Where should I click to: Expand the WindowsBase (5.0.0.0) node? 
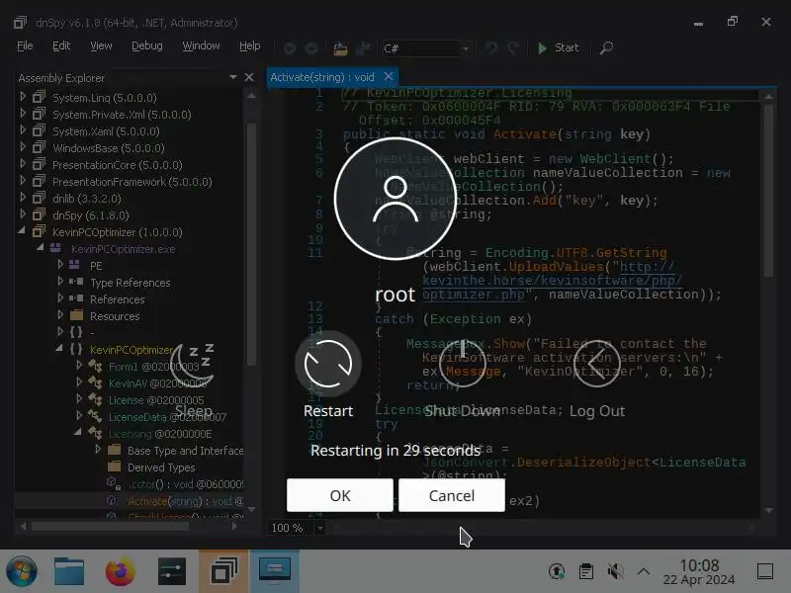pos(23,146)
